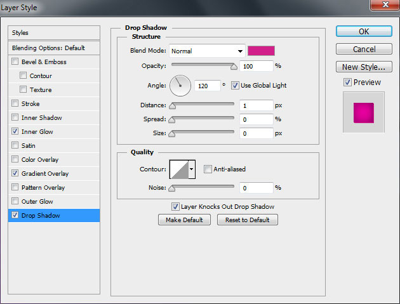The image size is (400, 304).
Task: Toggle Layer Knocks Out Drop Shadow
Action: point(175,206)
